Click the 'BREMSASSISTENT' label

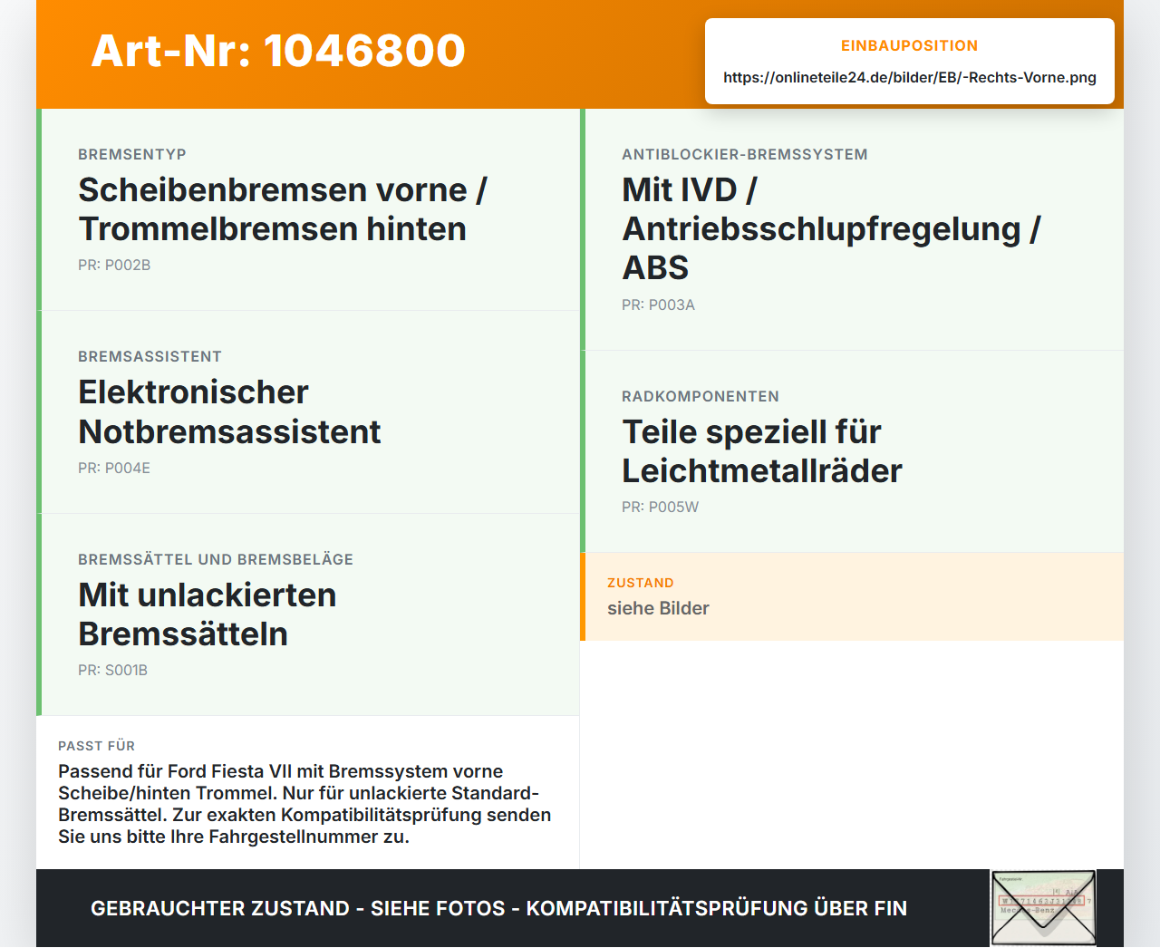pyautogui.click(x=150, y=357)
